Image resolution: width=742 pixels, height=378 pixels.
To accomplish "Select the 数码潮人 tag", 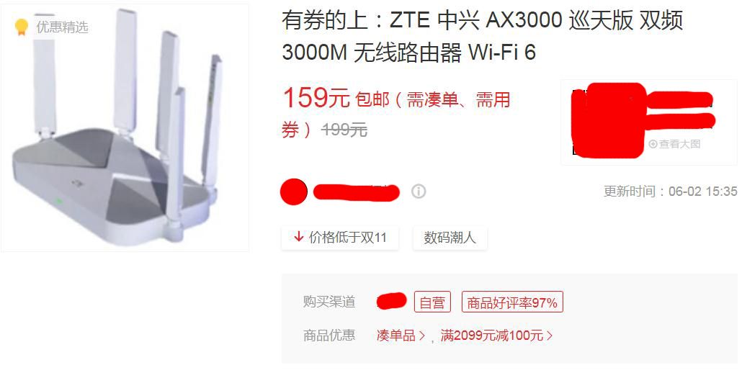I will pyautogui.click(x=450, y=238).
